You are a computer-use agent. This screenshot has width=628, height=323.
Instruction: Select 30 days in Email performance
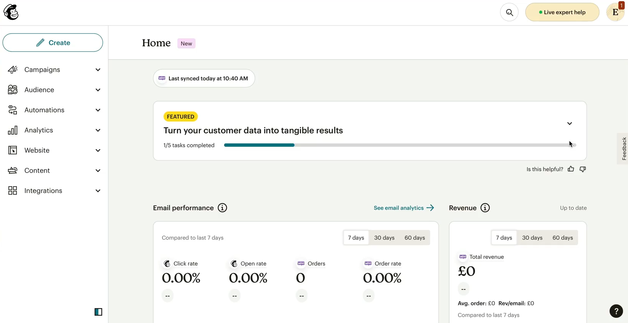click(384, 238)
